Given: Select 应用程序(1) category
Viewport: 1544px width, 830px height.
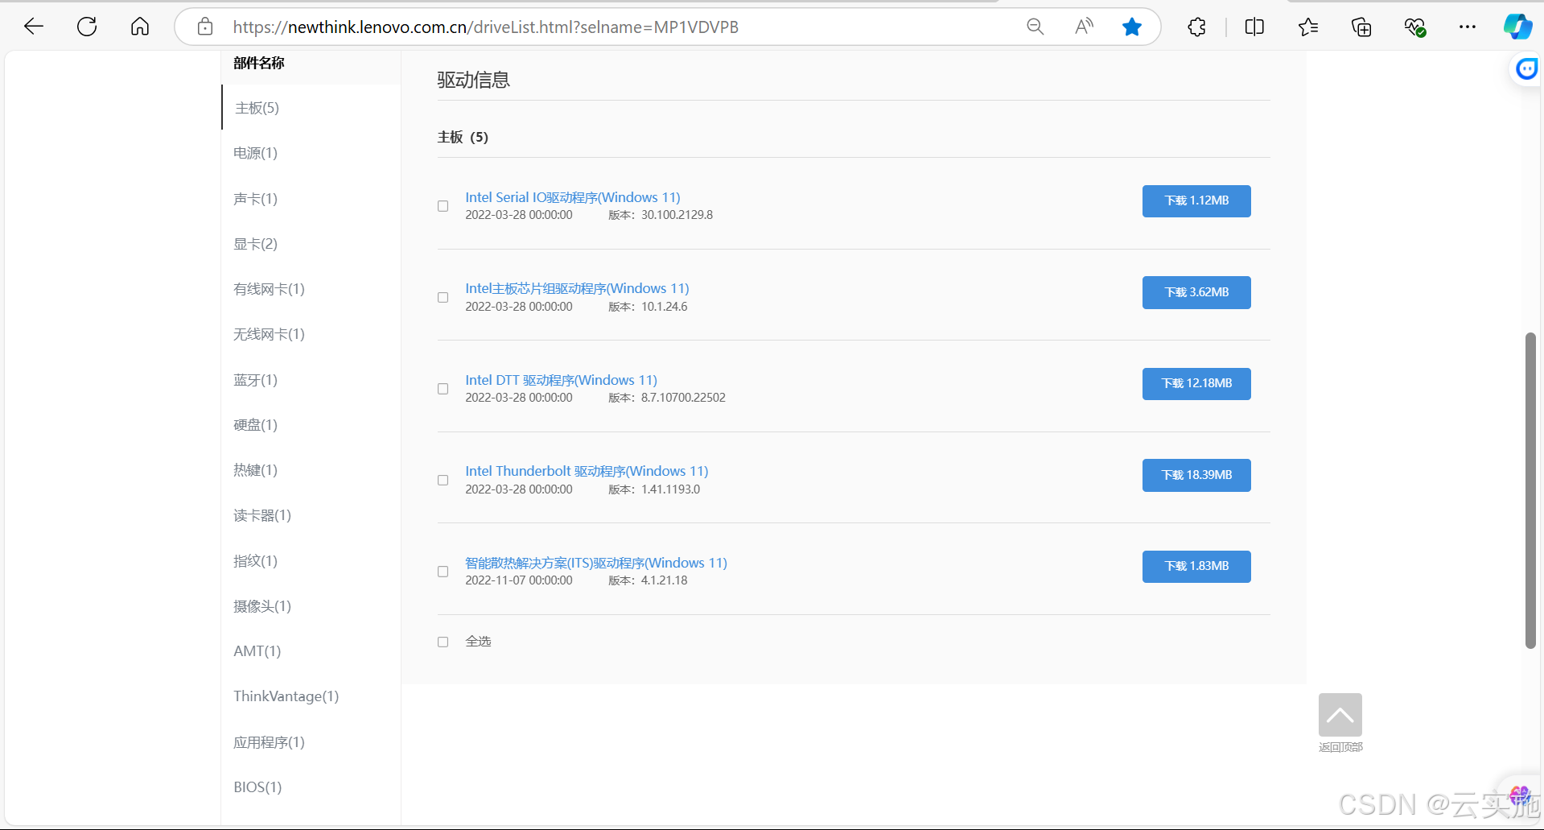Looking at the screenshot, I should [x=269, y=742].
